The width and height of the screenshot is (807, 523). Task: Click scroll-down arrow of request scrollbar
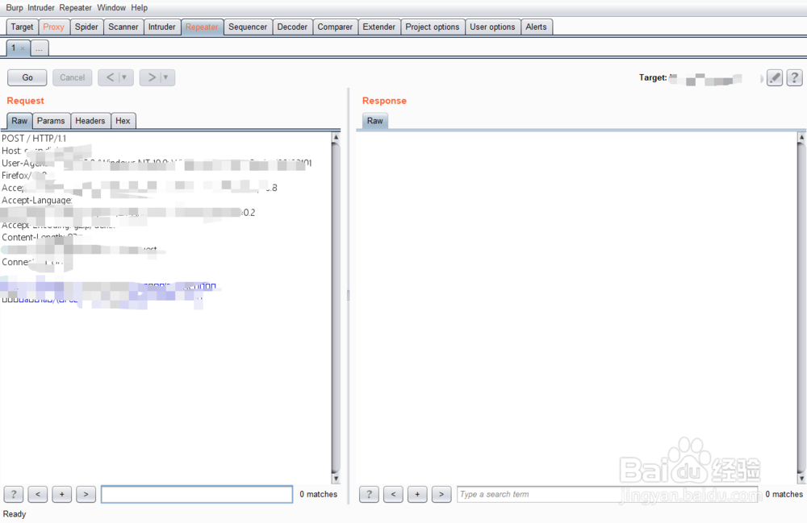click(x=336, y=479)
